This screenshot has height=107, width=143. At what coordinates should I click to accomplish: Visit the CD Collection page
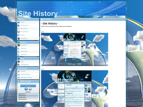click(25, 32)
